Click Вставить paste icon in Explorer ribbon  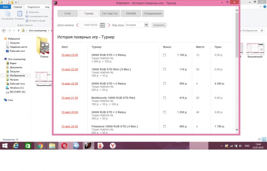[x=19, y=15]
